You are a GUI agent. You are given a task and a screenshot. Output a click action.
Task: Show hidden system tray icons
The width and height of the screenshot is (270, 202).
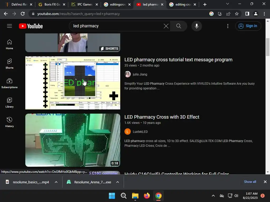click(x=213, y=196)
